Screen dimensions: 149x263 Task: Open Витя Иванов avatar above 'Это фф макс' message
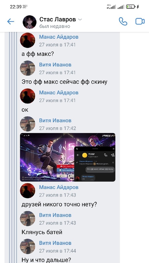point(27,68)
